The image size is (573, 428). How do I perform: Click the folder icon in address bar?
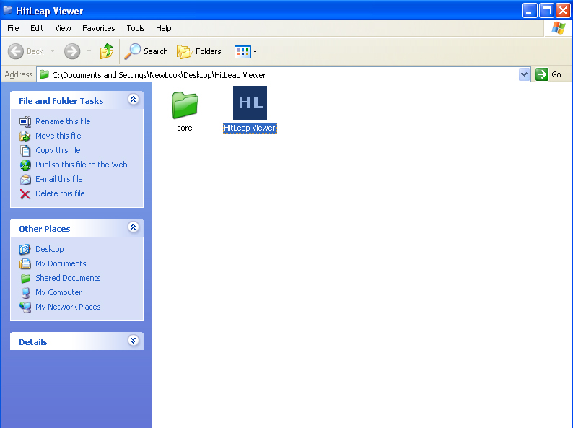point(45,74)
